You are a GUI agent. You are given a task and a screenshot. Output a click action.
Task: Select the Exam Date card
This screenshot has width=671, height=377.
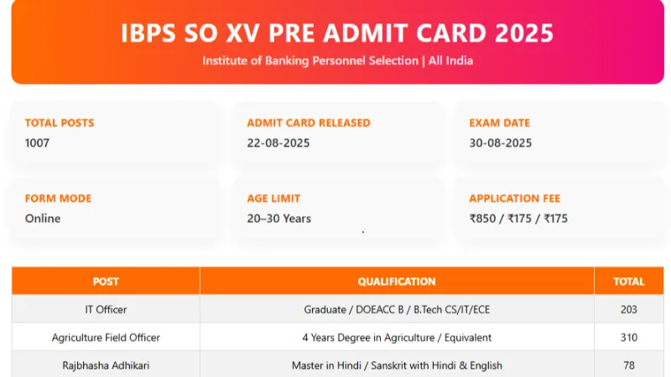pos(559,133)
